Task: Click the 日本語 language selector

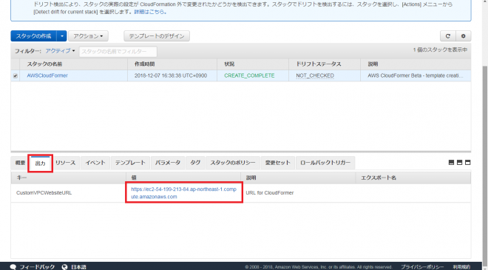Action: coord(78,267)
